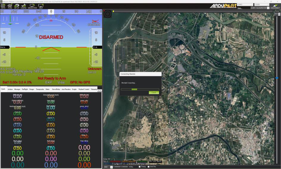Switch to the Status tab
281x169 pixels.
coord(48,89)
